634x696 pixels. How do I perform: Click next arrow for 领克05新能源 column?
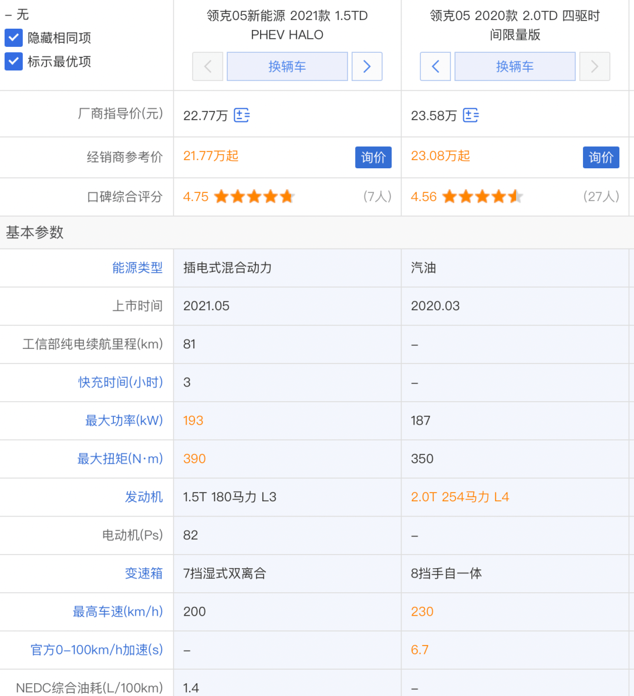click(x=367, y=66)
